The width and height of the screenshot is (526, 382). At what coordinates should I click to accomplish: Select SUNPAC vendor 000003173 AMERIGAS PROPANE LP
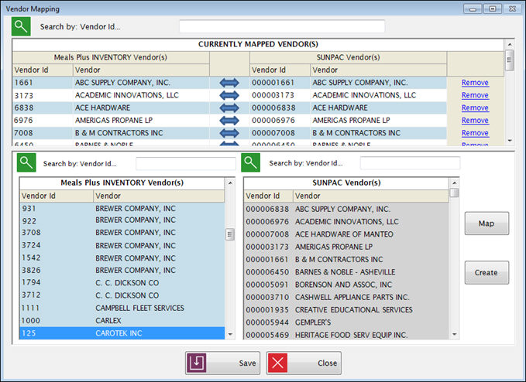(x=346, y=247)
